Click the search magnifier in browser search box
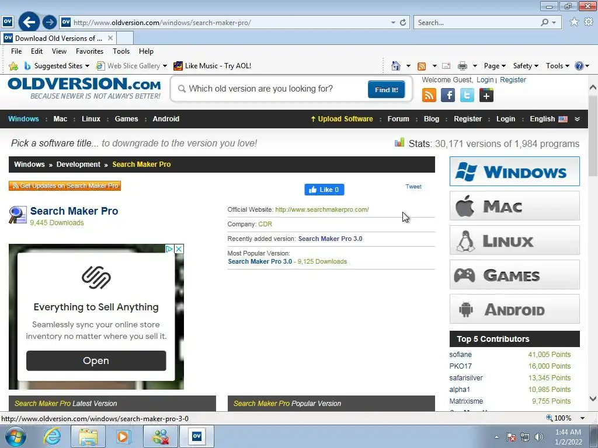Image resolution: width=598 pixels, height=448 pixels. (x=545, y=23)
